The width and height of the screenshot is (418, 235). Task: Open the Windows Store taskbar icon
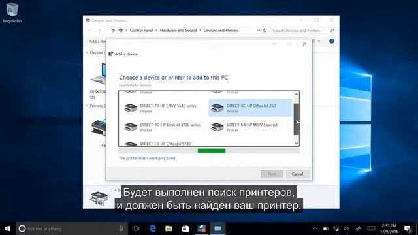coord(185,228)
